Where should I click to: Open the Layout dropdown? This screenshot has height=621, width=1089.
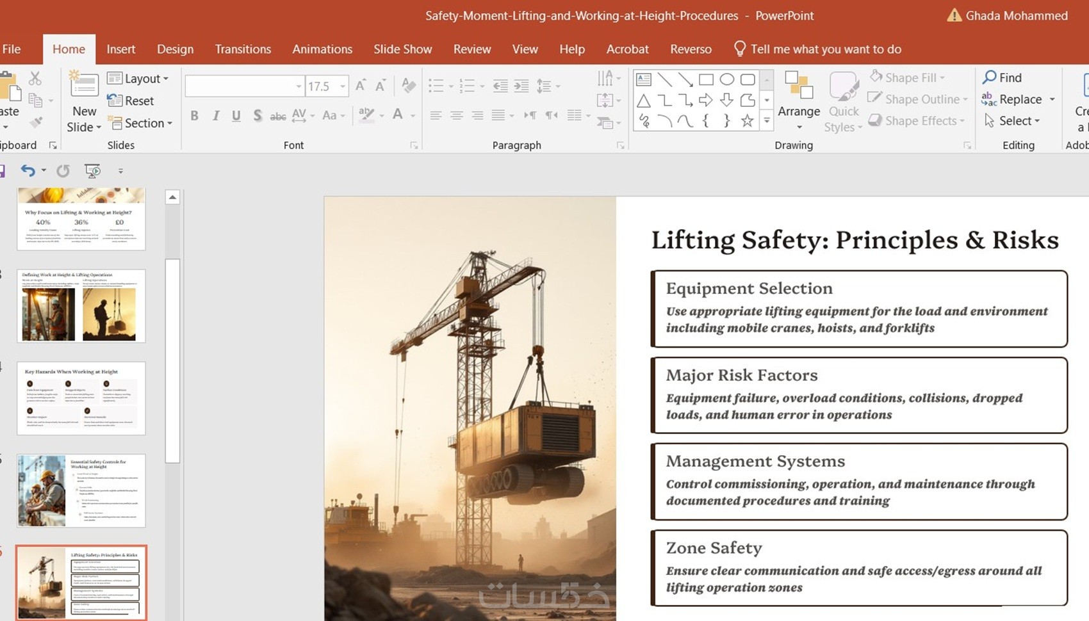138,78
